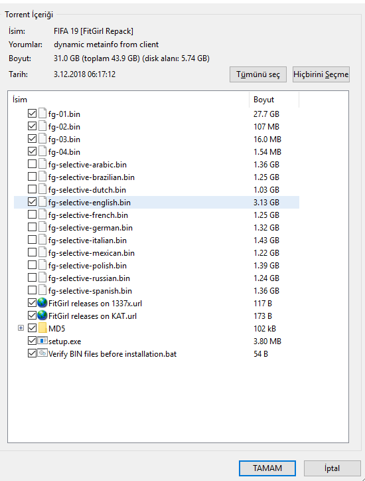The width and height of the screenshot is (365, 481).
Task: Confirm with the TAMAM button
Action: coord(267,468)
